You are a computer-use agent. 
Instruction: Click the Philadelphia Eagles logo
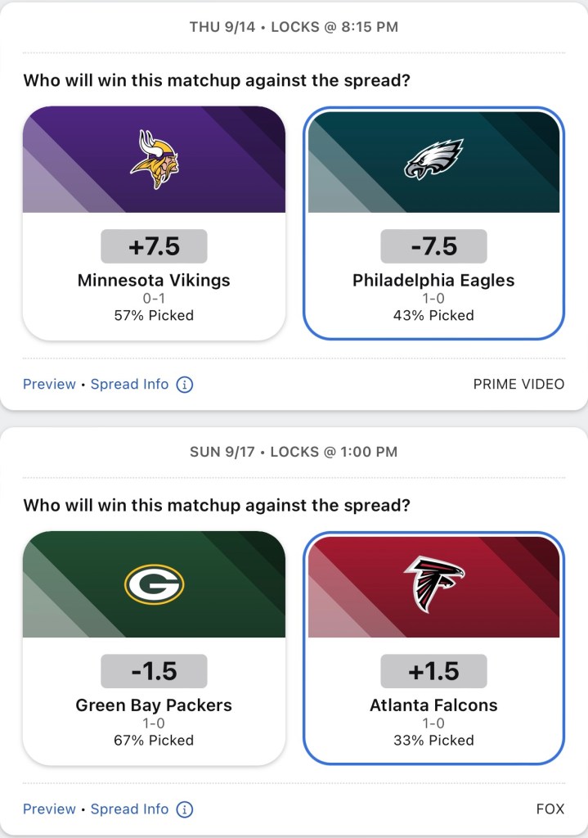click(433, 160)
